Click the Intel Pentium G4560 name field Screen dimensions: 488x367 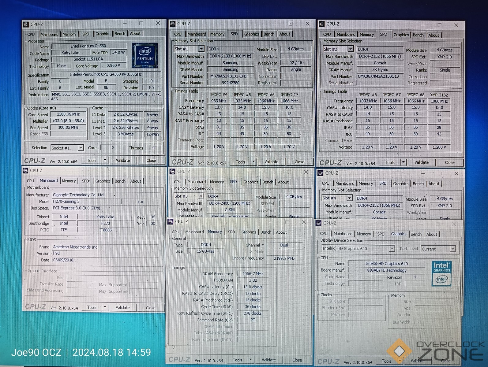click(88, 46)
